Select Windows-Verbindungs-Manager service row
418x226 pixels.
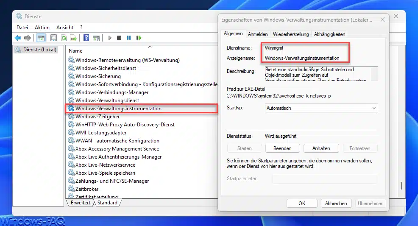click(111, 92)
